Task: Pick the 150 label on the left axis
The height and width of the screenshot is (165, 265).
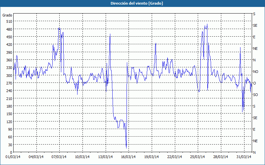Action: coord(9,114)
